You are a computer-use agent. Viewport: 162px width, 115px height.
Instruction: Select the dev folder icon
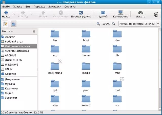tap(117, 34)
